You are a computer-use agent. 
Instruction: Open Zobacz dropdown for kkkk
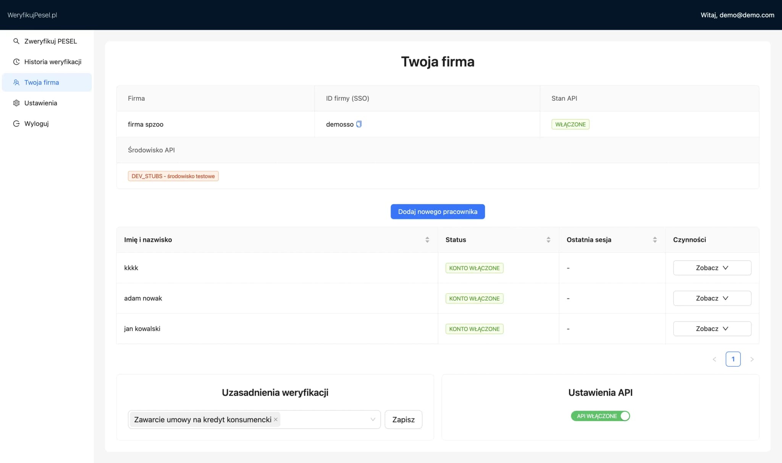(x=712, y=268)
